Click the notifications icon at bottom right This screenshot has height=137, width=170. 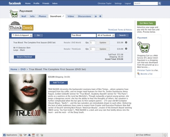coord(165,135)
